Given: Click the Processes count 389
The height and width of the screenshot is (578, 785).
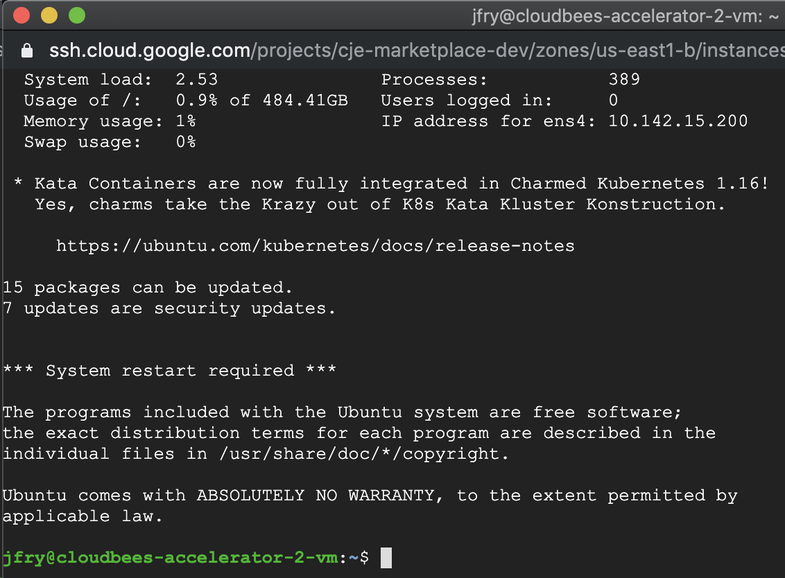Looking at the screenshot, I should pos(623,79).
